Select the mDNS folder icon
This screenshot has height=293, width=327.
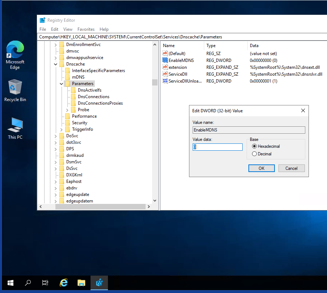[x=68, y=77]
